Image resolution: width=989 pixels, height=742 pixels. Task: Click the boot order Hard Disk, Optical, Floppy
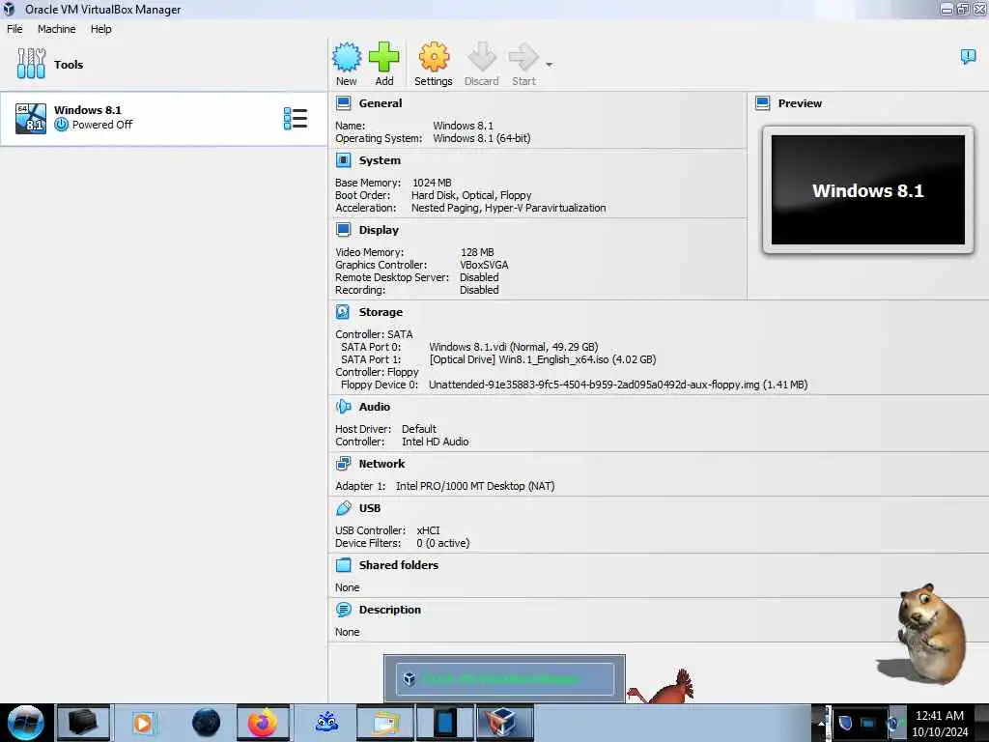click(471, 195)
